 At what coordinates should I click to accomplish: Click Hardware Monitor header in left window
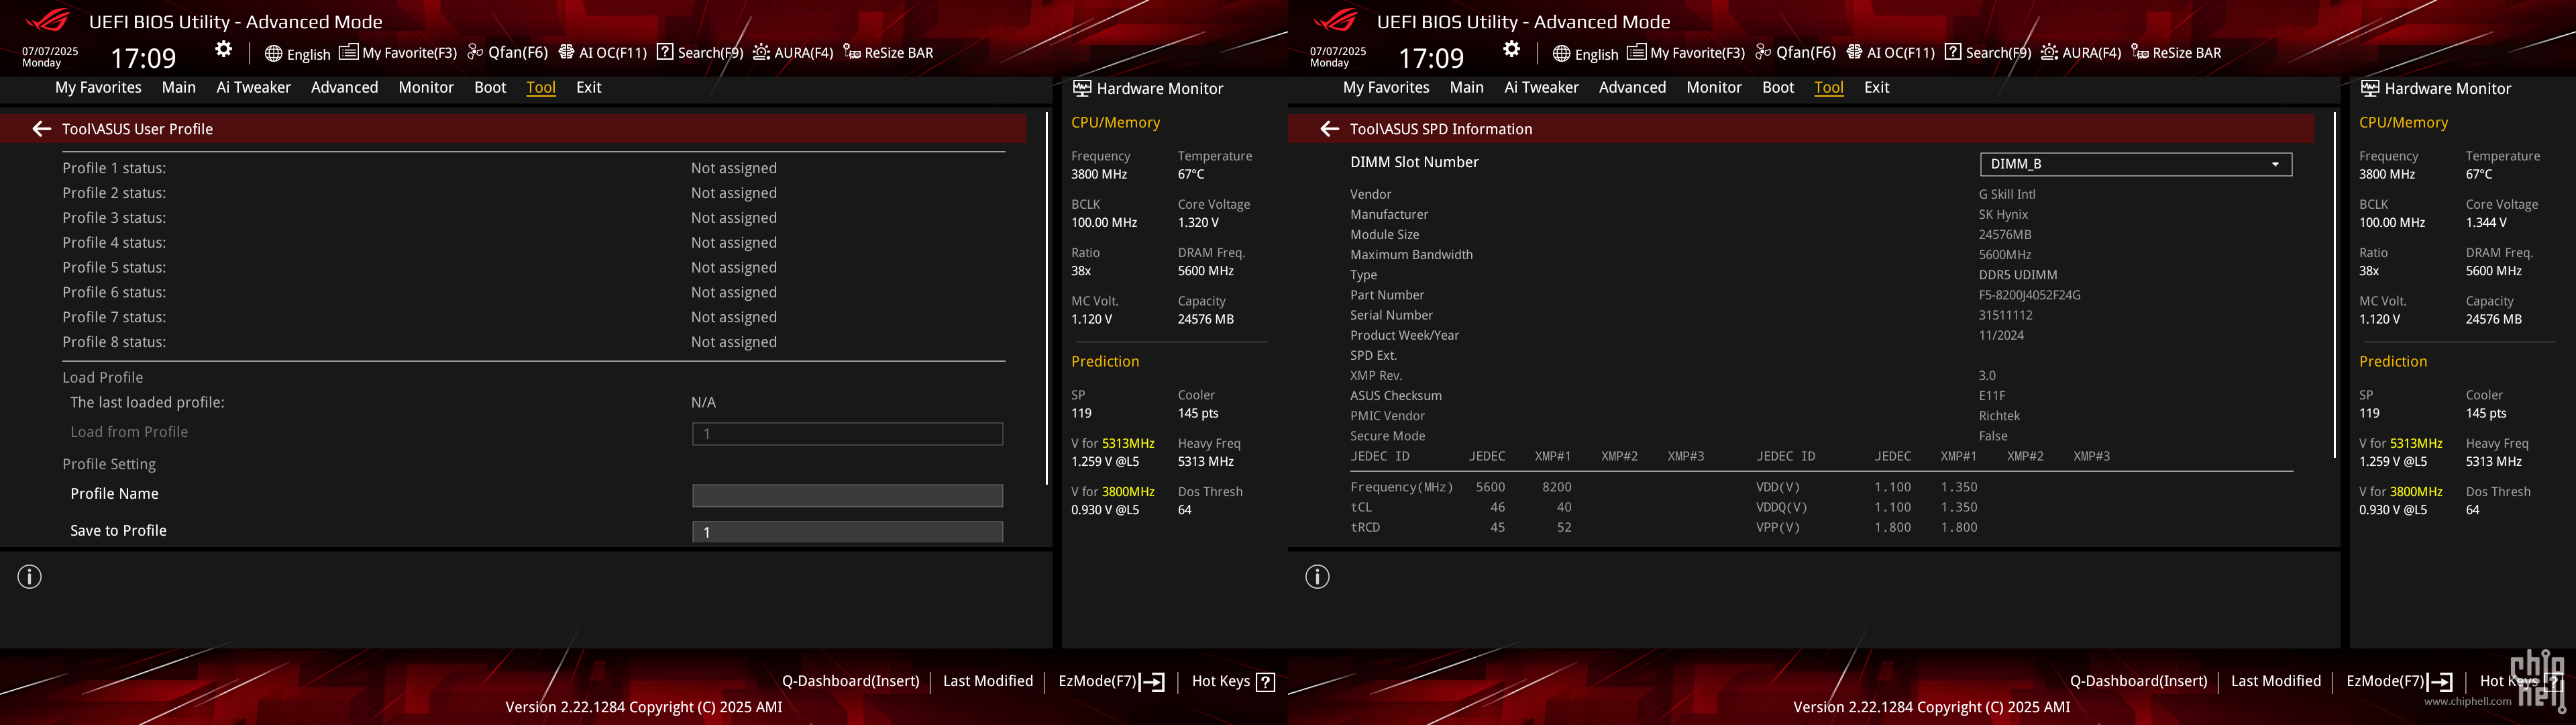[x=1148, y=89]
